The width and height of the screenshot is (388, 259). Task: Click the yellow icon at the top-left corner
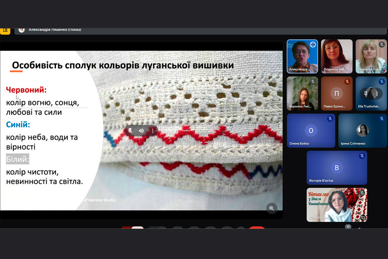5,31
